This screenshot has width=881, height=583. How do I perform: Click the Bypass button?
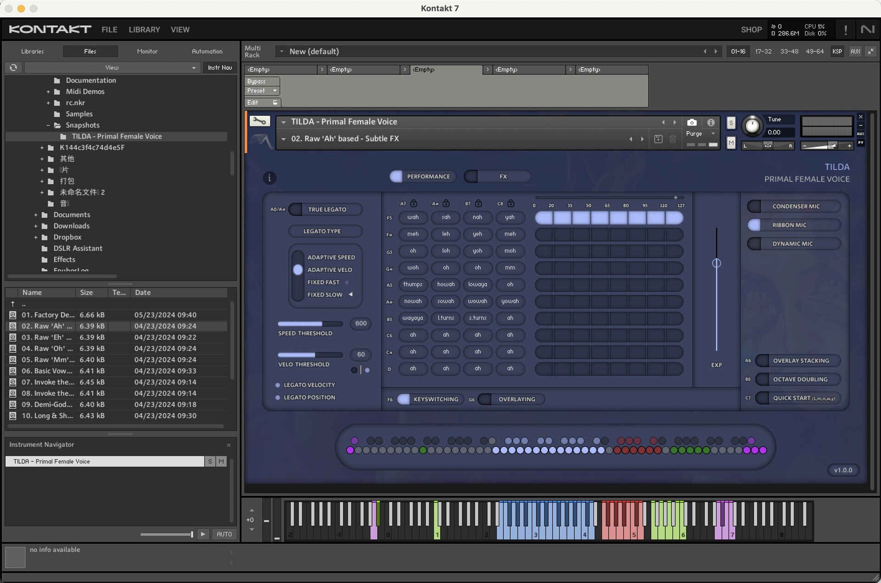click(262, 81)
